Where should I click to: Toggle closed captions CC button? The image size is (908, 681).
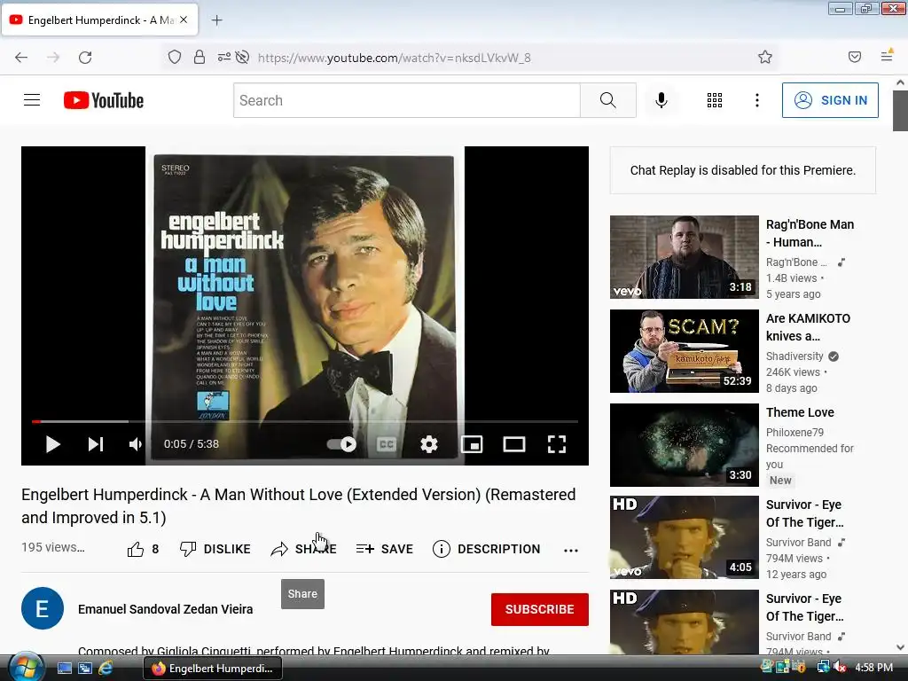coord(387,444)
